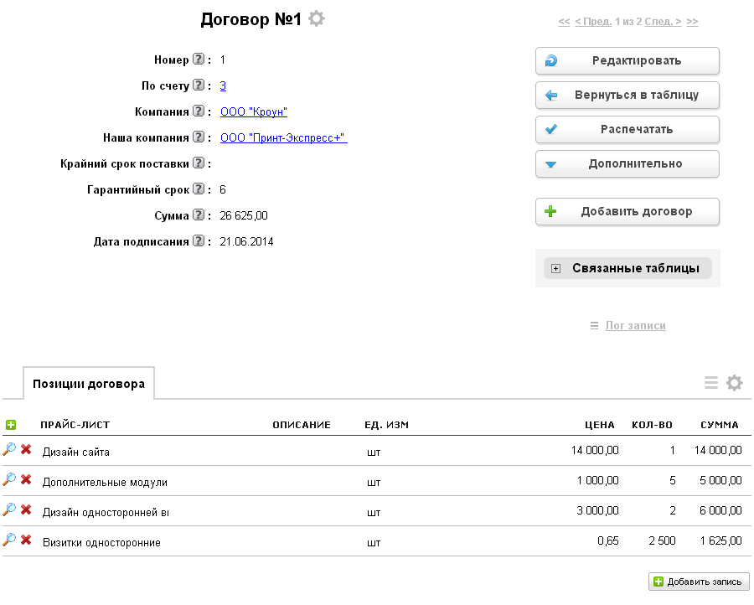Expand the Связанные таблицы section

pos(627,268)
